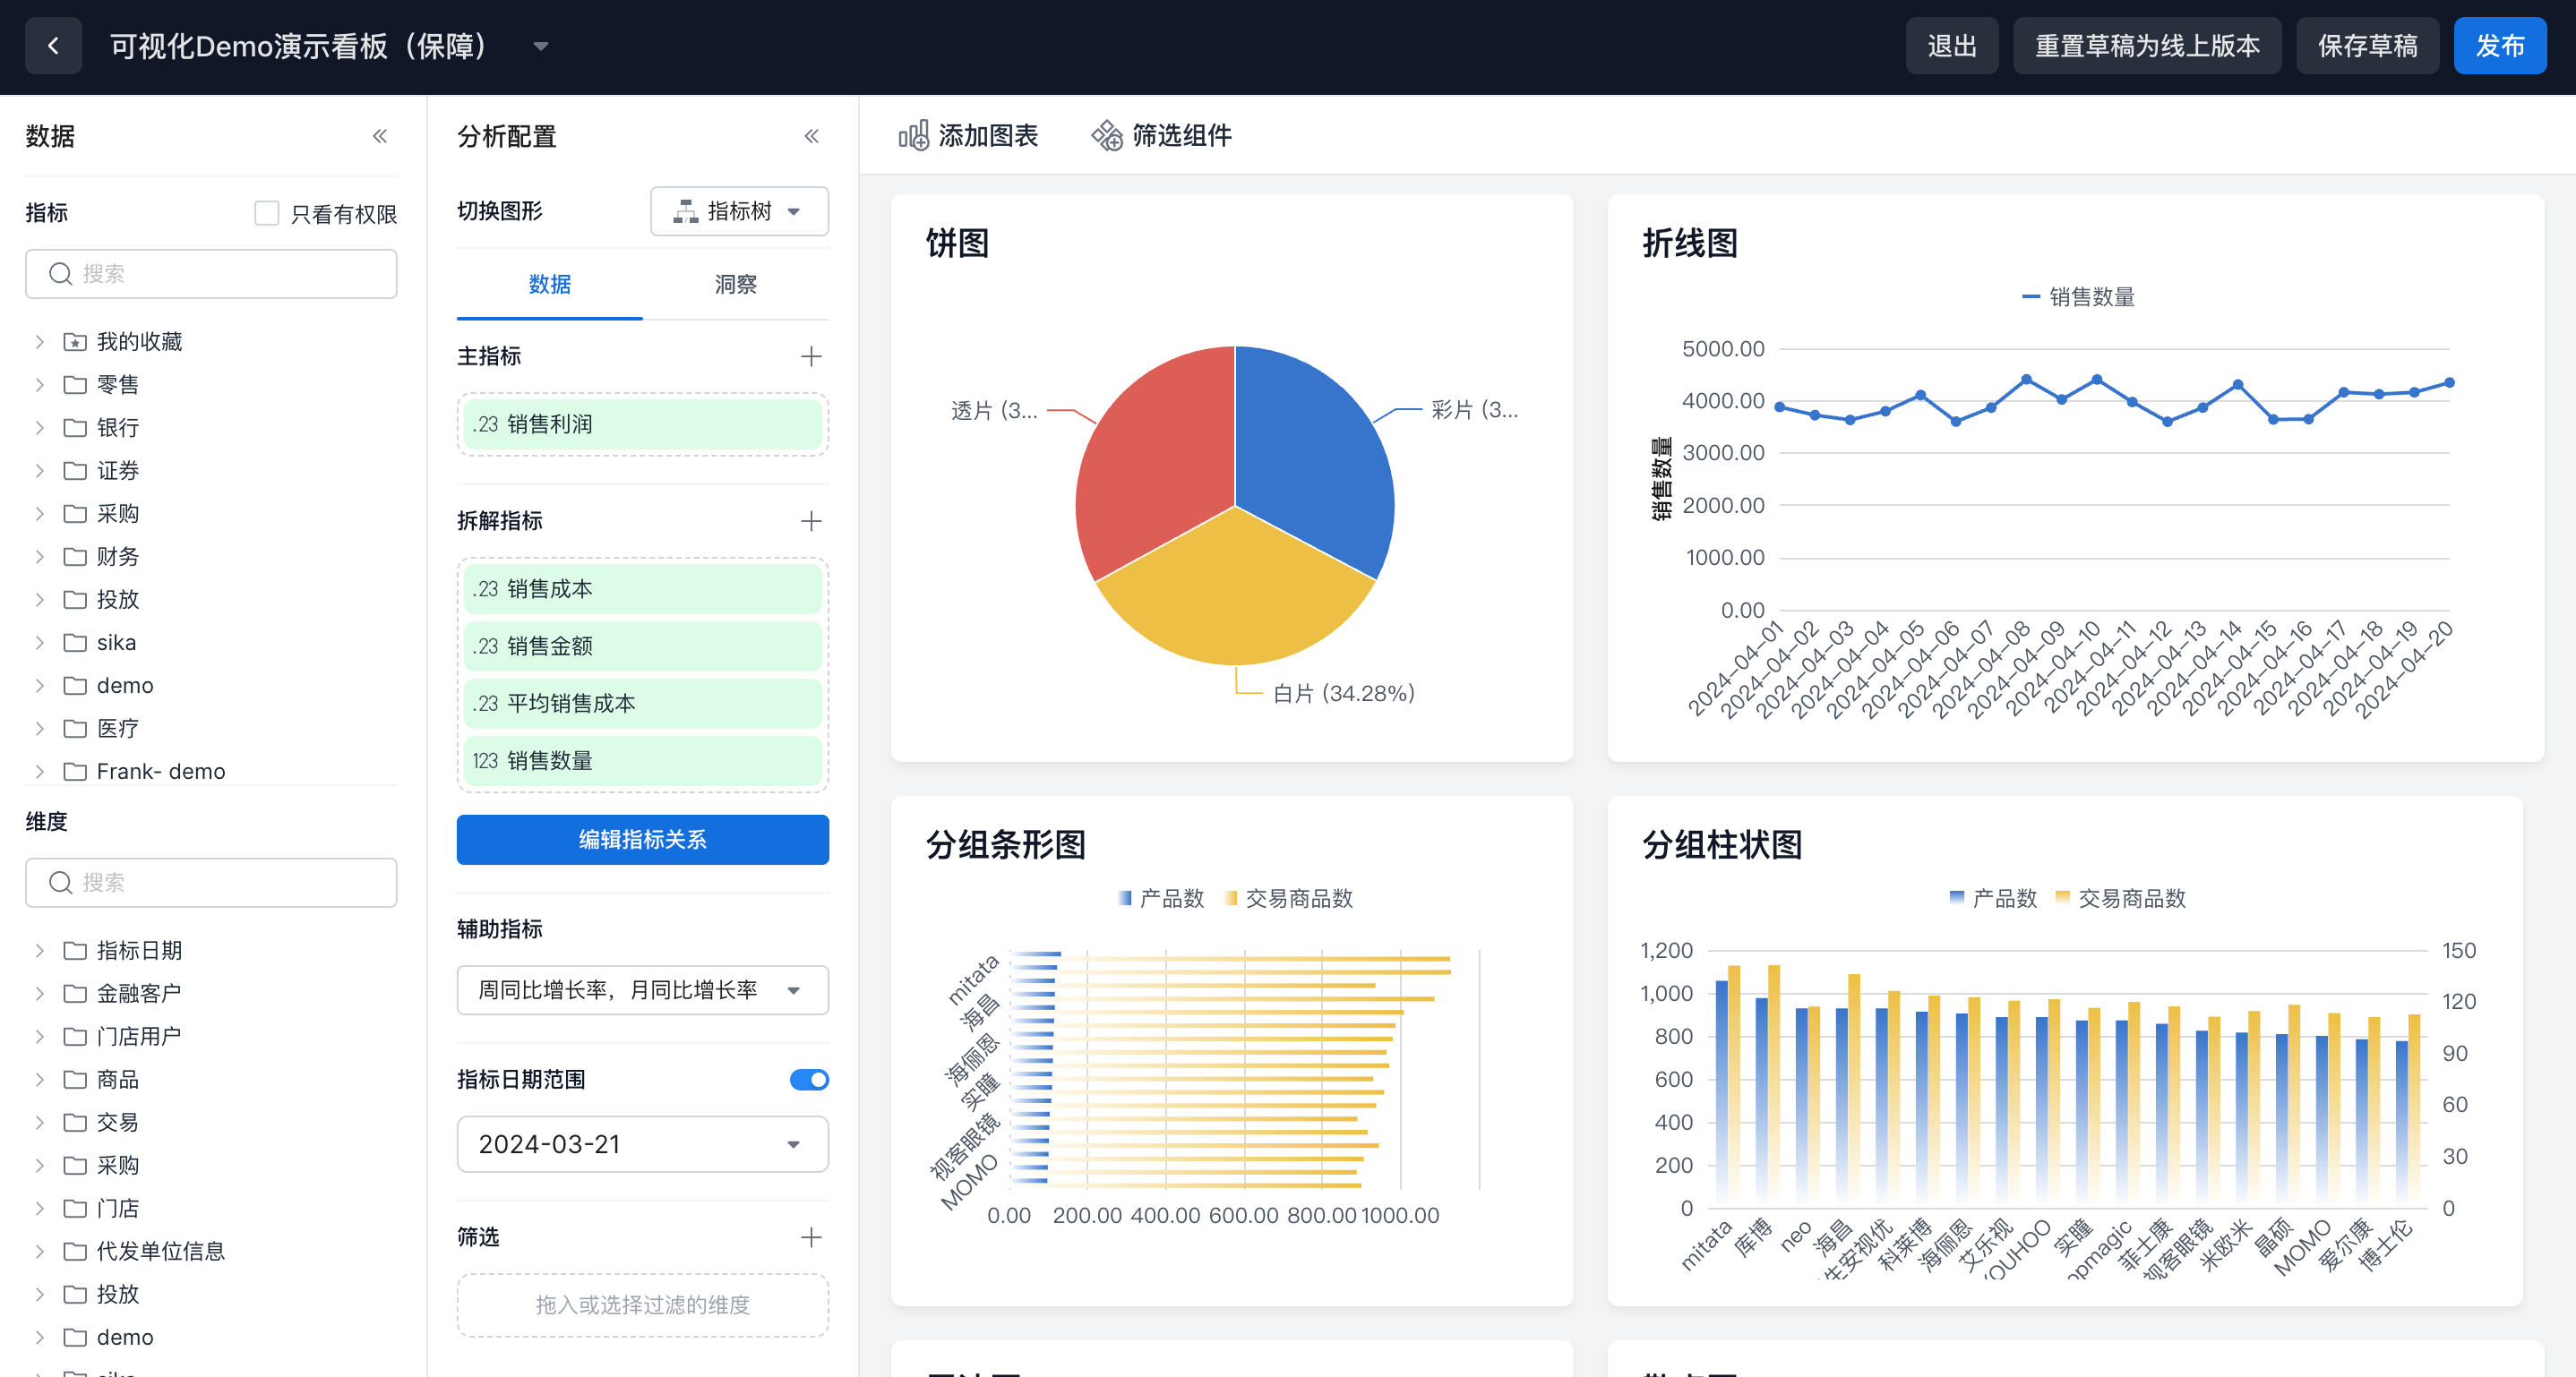Click the 指标日期 folder icon
Viewport: 2576px width, 1377px height.
tap(75, 950)
